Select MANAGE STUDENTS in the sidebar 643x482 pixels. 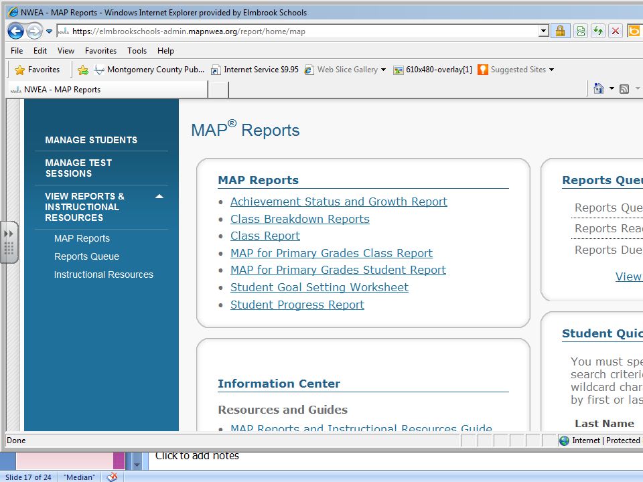tap(92, 140)
